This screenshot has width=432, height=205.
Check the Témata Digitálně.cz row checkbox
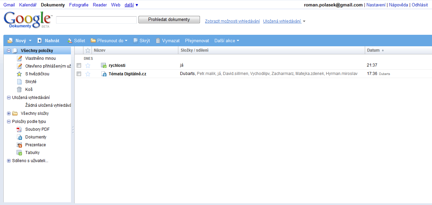pos(79,74)
